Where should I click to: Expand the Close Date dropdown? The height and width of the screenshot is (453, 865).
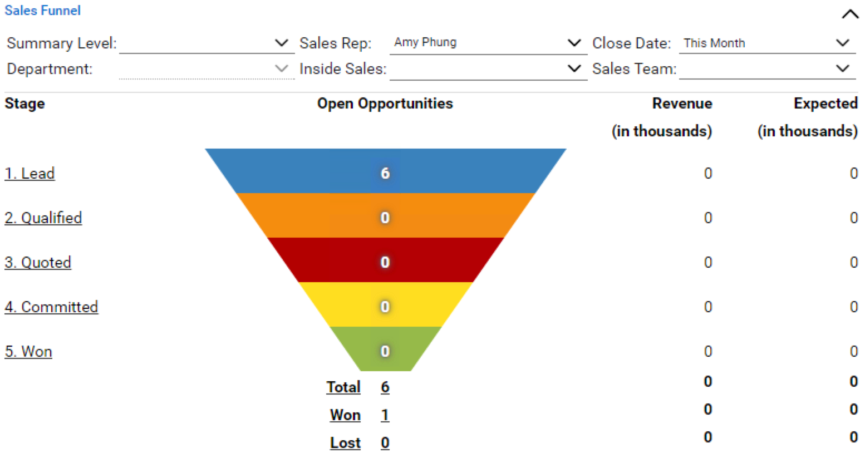767,43
